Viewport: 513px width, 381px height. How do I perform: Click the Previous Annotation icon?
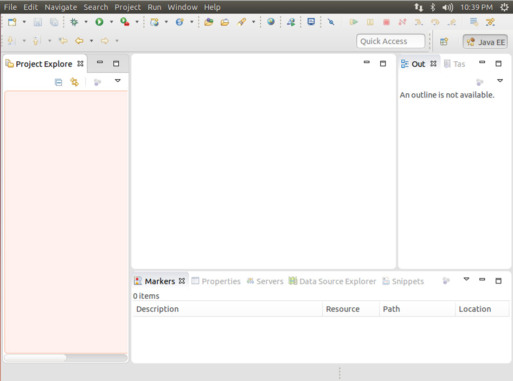click(36, 41)
